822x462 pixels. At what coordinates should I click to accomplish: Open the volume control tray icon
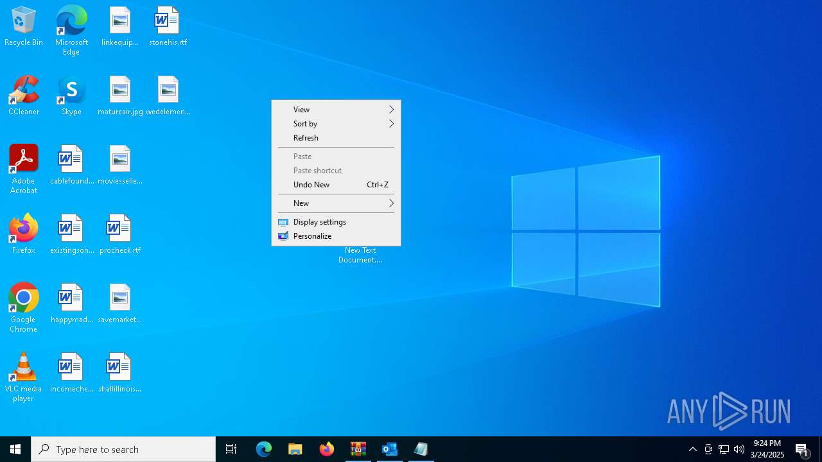point(739,449)
